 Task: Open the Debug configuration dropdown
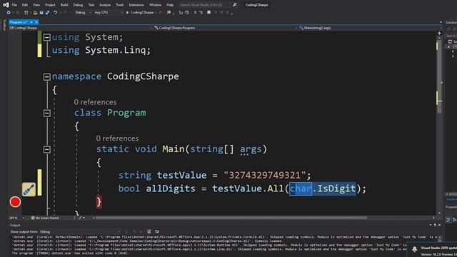click(x=83, y=13)
